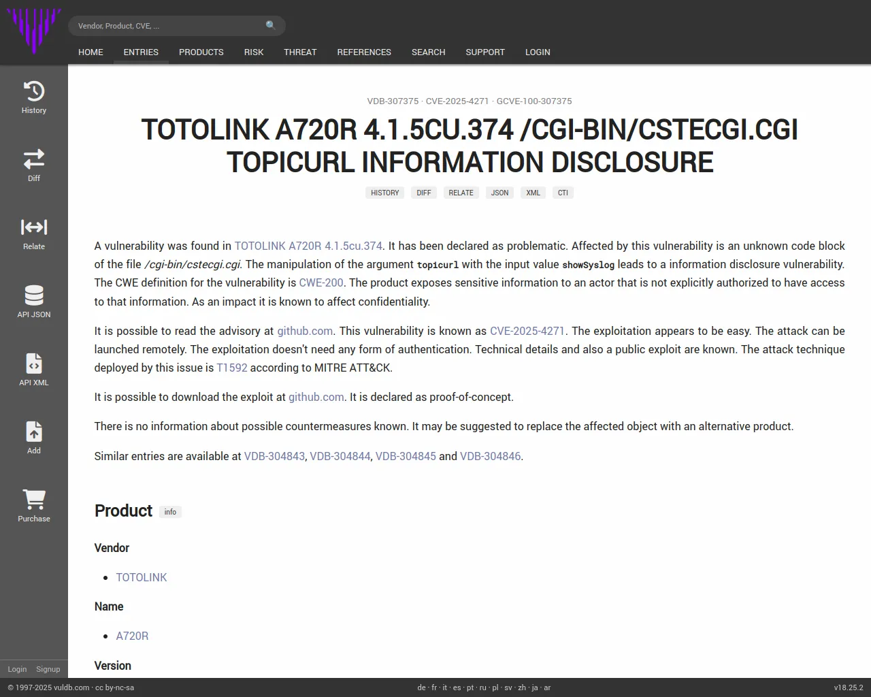Click the cc by-nc-sa license link

pyautogui.click(x=115, y=687)
